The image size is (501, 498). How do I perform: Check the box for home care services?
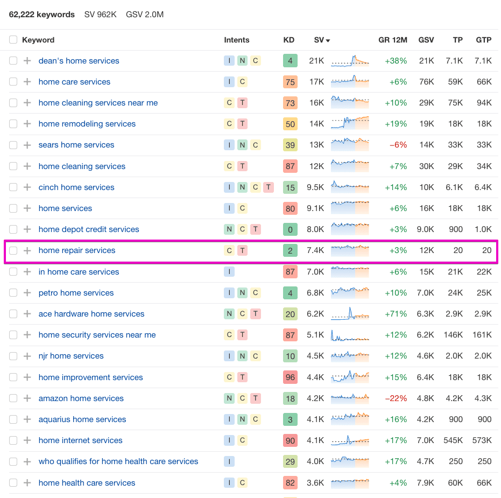pyautogui.click(x=13, y=82)
